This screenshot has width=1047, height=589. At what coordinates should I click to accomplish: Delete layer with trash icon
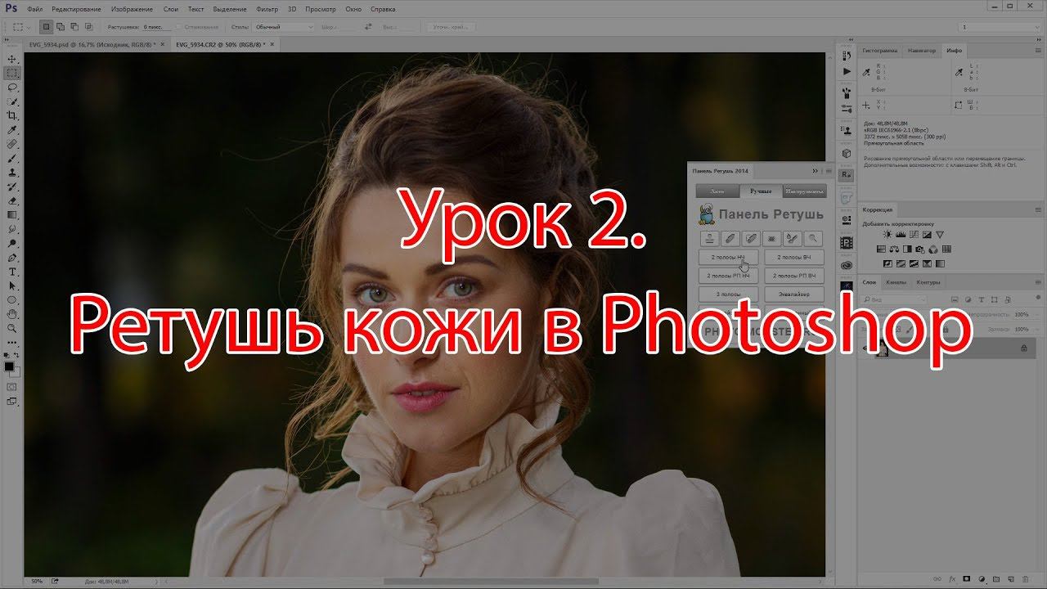point(1026,578)
